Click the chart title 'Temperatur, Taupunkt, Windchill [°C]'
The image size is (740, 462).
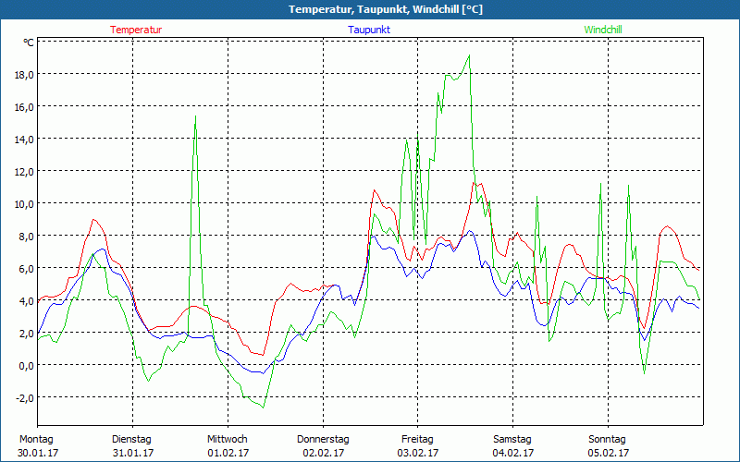click(x=386, y=9)
